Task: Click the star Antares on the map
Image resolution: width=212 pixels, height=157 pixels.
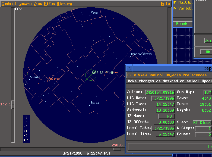Action: coord(47,81)
